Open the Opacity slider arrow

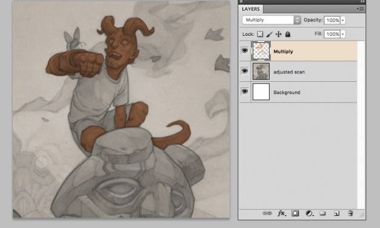coord(342,20)
